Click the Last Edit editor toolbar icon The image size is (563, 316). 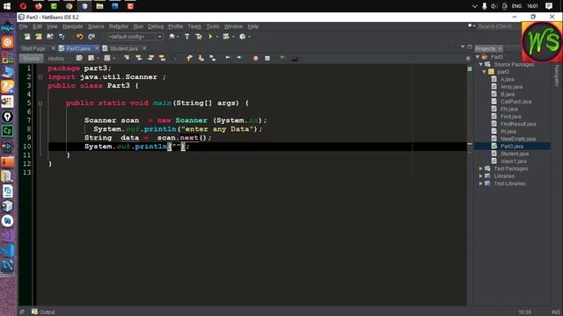[x=79, y=58]
